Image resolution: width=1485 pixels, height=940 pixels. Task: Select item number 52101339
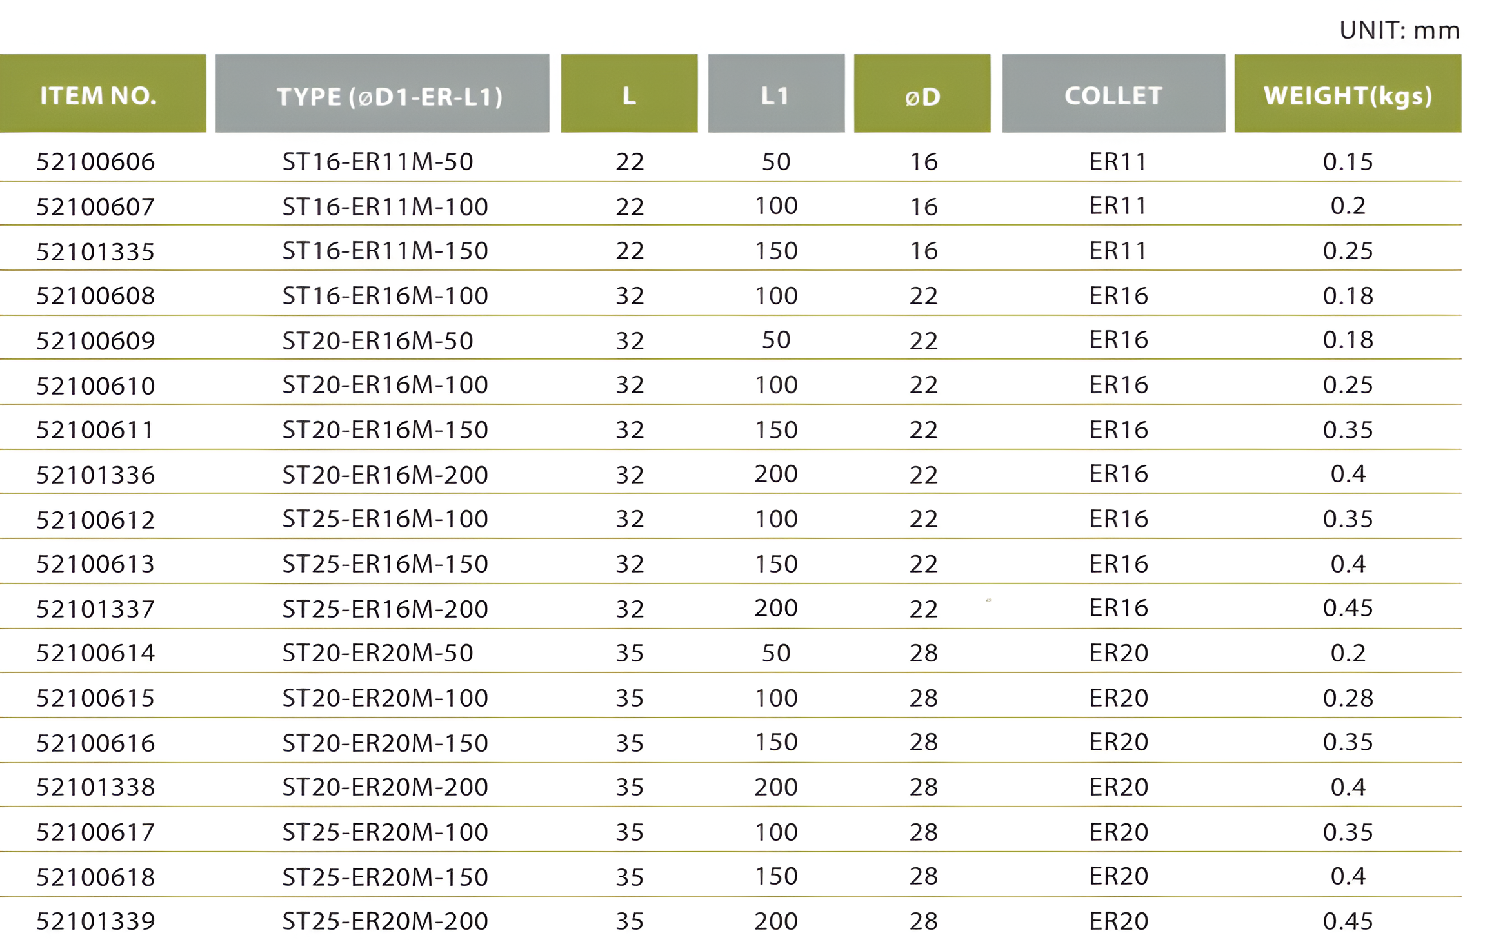point(95,921)
